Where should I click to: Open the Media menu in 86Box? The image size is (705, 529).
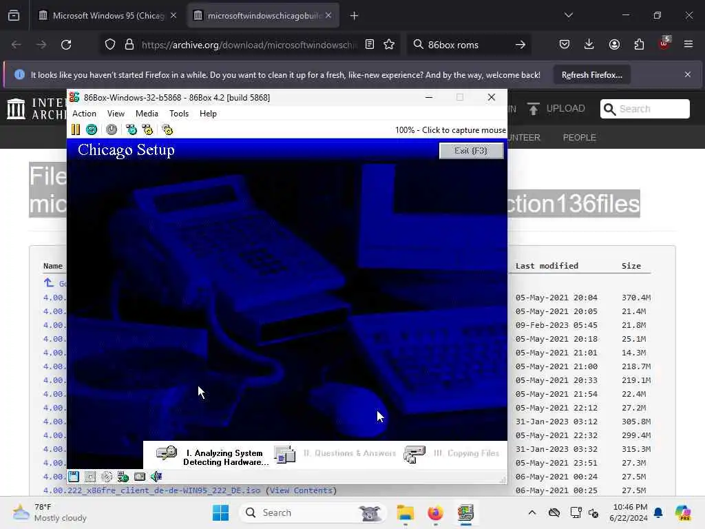click(x=147, y=114)
